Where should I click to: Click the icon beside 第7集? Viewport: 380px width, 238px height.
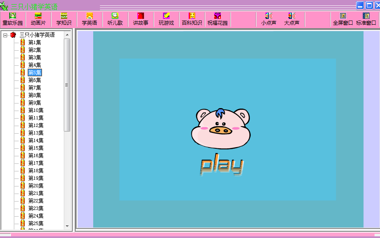tap(23, 88)
